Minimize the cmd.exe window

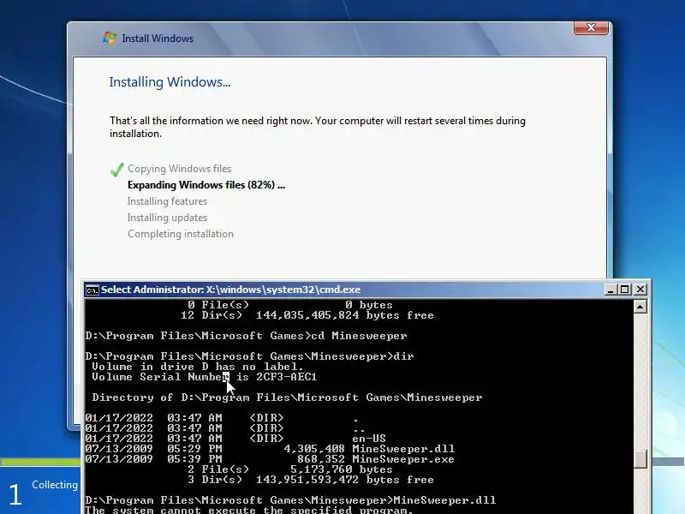coord(611,290)
